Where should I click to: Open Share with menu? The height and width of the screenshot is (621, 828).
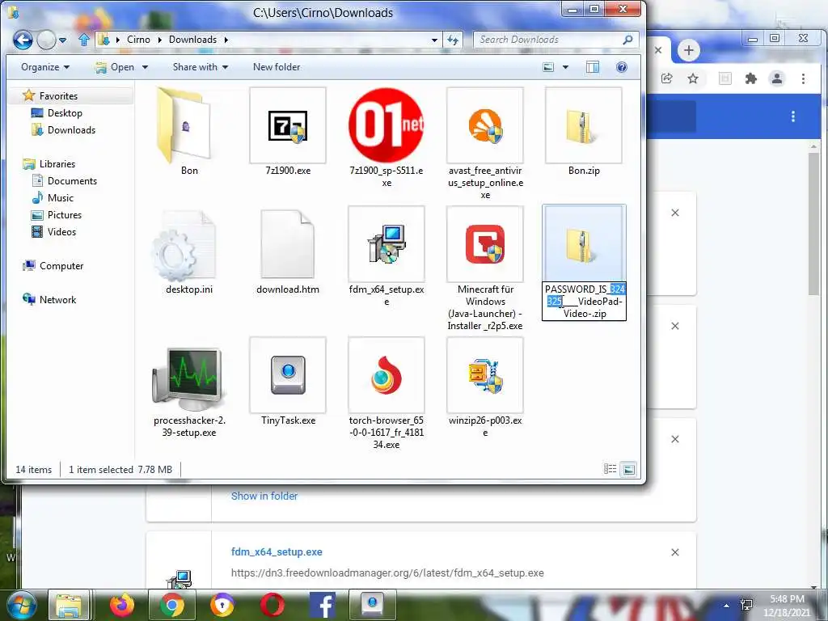click(x=201, y=67)
